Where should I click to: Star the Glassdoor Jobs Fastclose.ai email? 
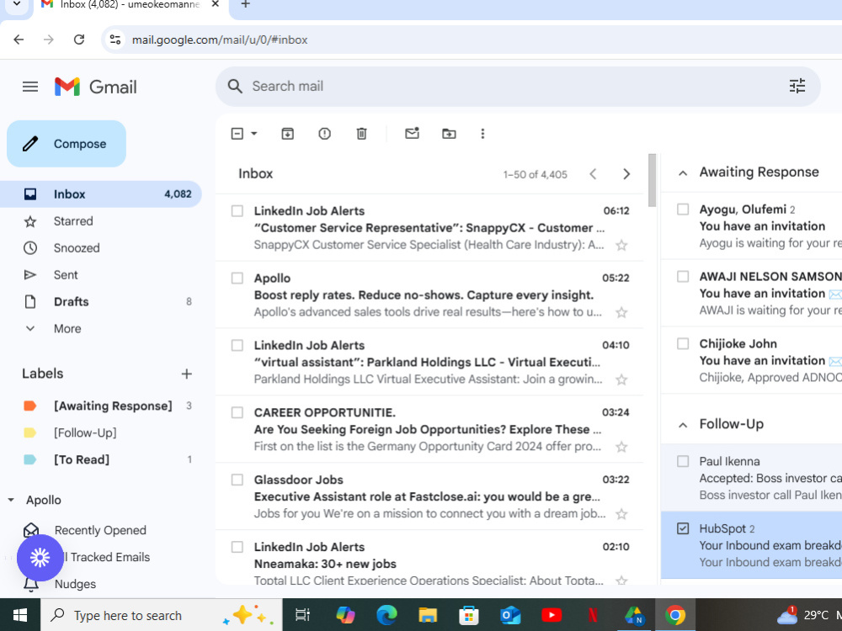(x=621, y=514)
